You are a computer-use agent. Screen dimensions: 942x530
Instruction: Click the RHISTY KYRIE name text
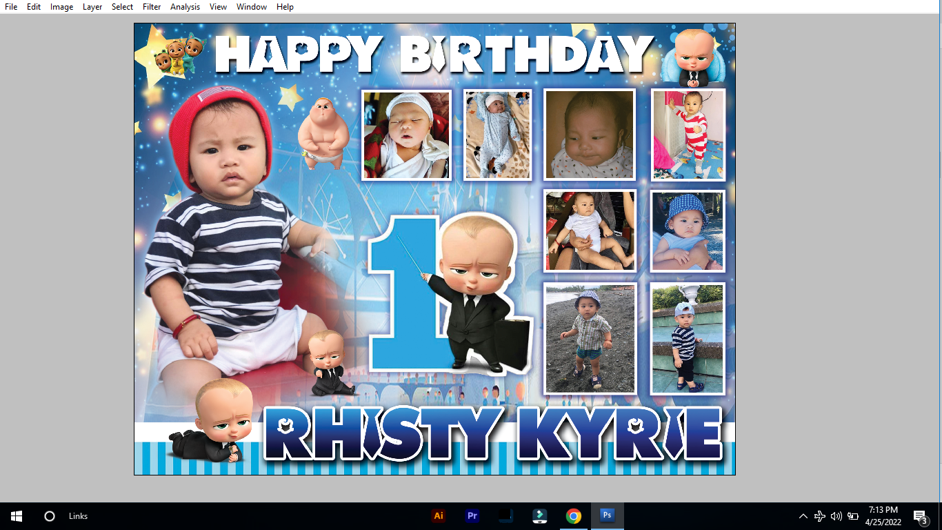492,433
